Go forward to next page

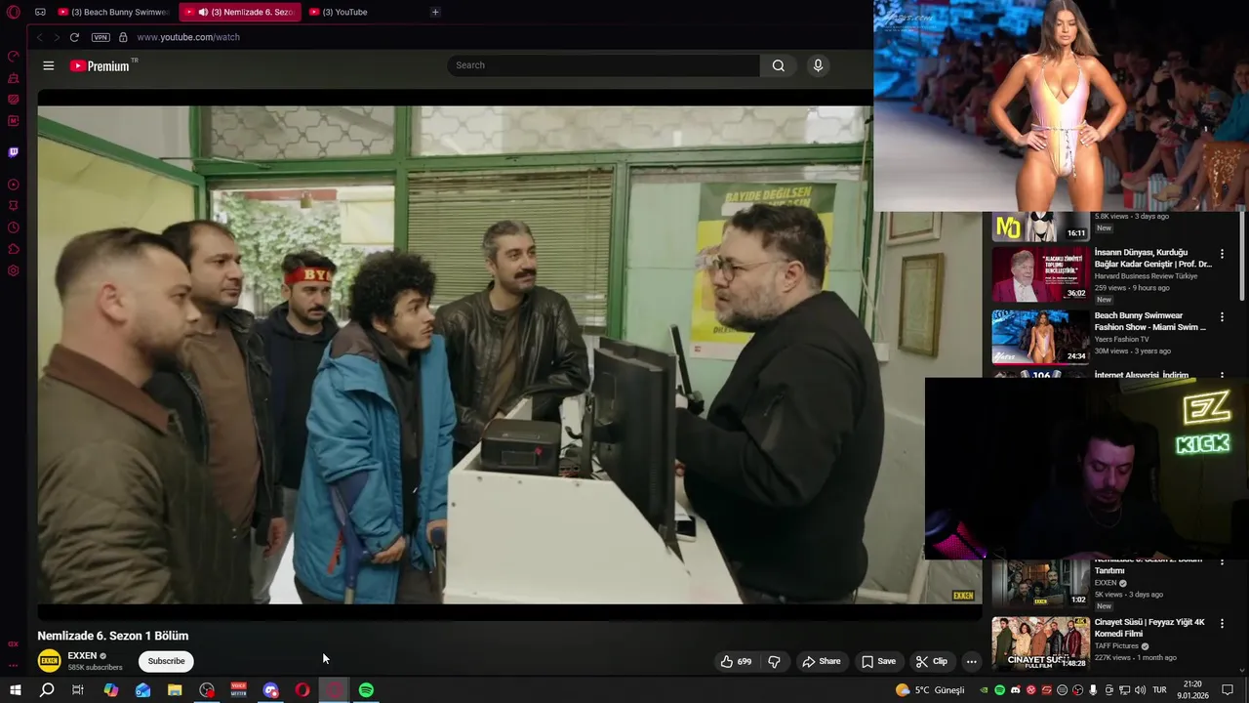57,37
